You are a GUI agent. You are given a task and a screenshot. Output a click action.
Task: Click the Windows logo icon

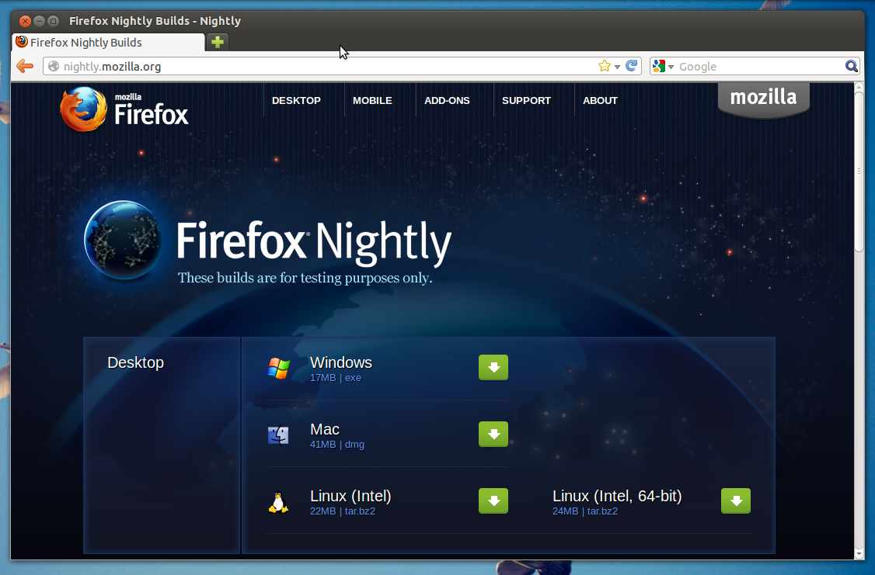pyautogui.click(x=278, y=369)
